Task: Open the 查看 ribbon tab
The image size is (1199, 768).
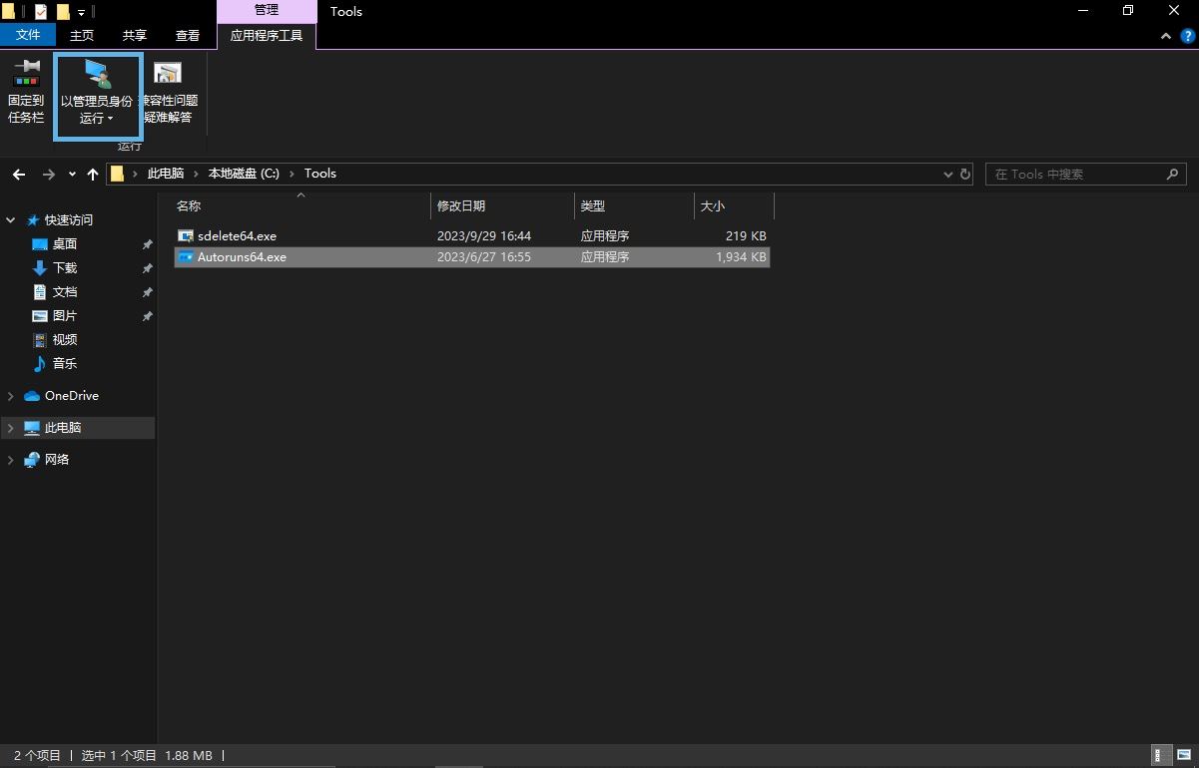Action: point(188,35)
